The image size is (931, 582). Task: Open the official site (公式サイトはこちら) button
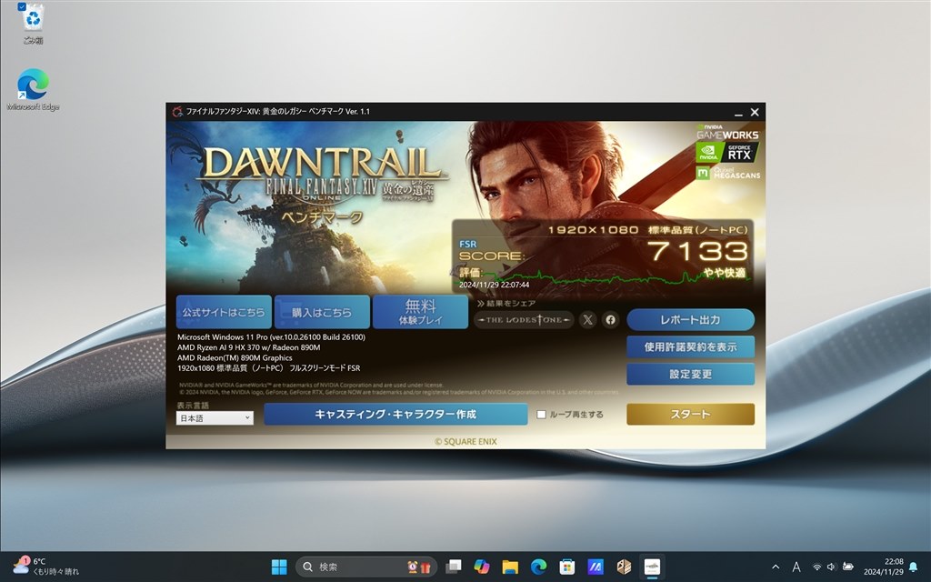pos(224,312)
